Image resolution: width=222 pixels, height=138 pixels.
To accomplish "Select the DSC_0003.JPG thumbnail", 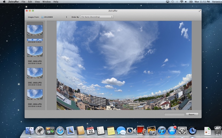I will [x=35, y=73].
